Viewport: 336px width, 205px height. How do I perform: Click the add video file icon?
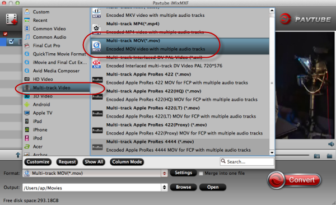point(12,19)
